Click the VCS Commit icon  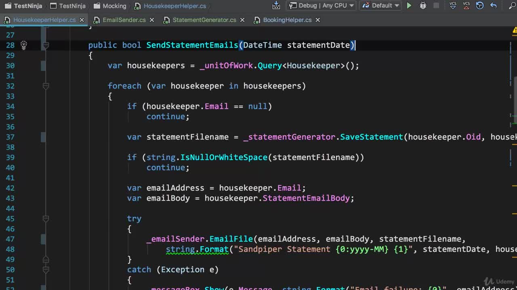click(467, 6)
